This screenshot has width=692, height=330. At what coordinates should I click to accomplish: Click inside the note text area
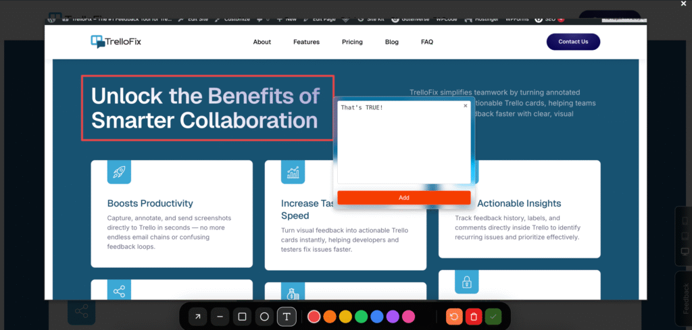pyautogui.click(x=404, y=143)
